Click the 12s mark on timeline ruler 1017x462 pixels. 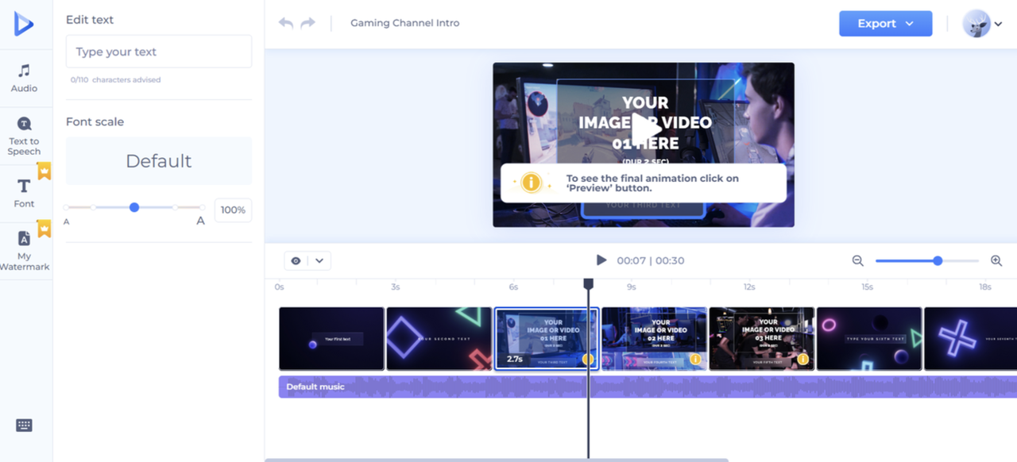(749, 287)
